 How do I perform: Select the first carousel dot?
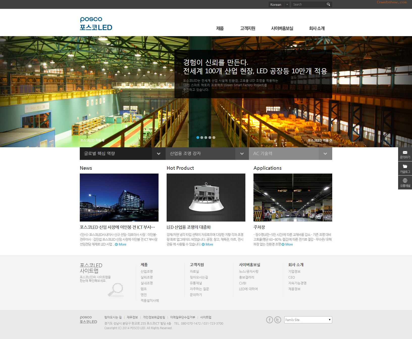[198, 138]
